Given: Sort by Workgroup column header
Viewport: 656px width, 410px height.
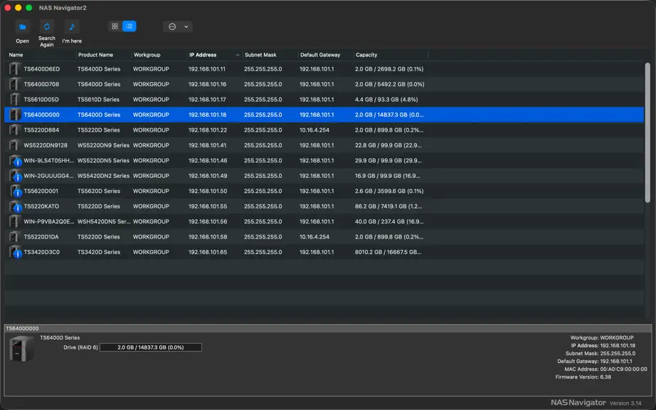Looking at the screenshot, I should (x=147, y=55).
